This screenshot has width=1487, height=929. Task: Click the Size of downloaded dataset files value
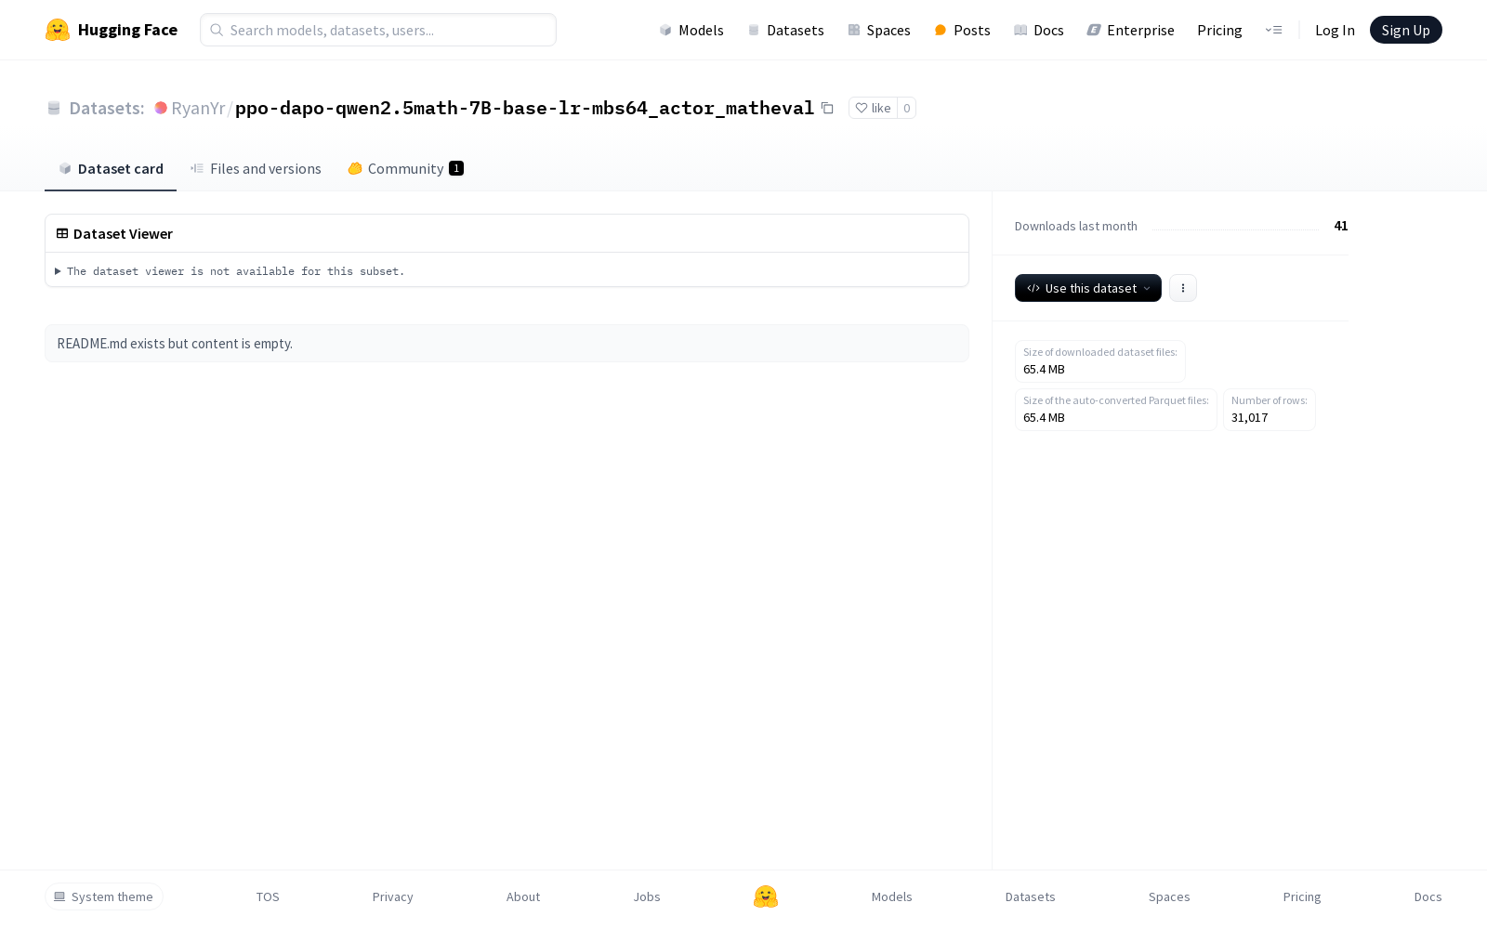[x=1044, y=370]
